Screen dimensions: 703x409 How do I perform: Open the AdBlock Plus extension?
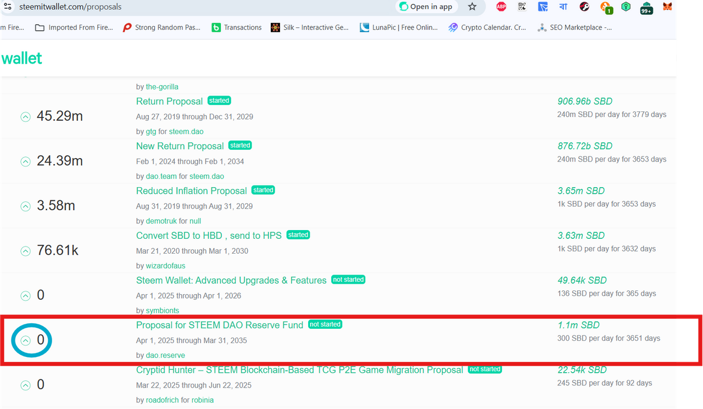click(501, 7)
